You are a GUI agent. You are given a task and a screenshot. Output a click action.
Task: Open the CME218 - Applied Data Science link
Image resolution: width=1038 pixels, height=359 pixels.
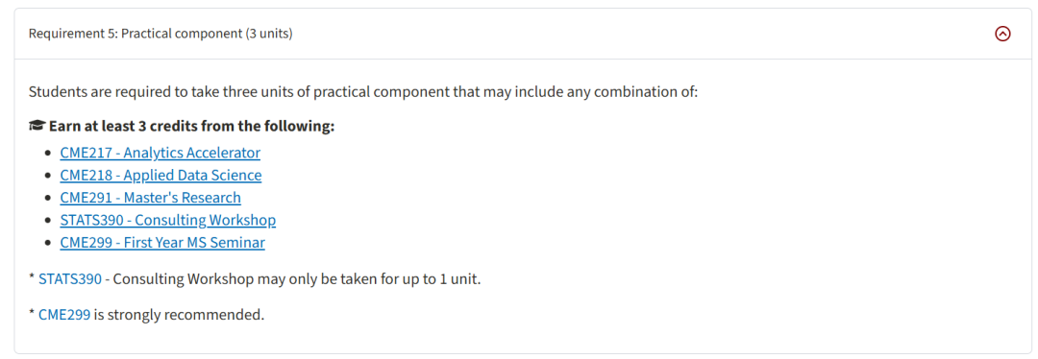coord(161,176)
